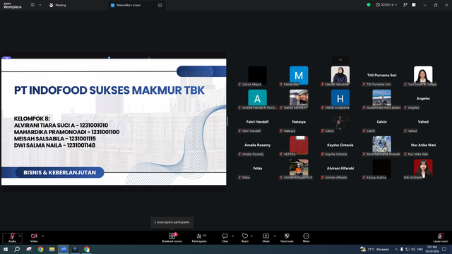Switch to the Meeting tab
The width and height of the screenshot is (452, 254).
58,5
